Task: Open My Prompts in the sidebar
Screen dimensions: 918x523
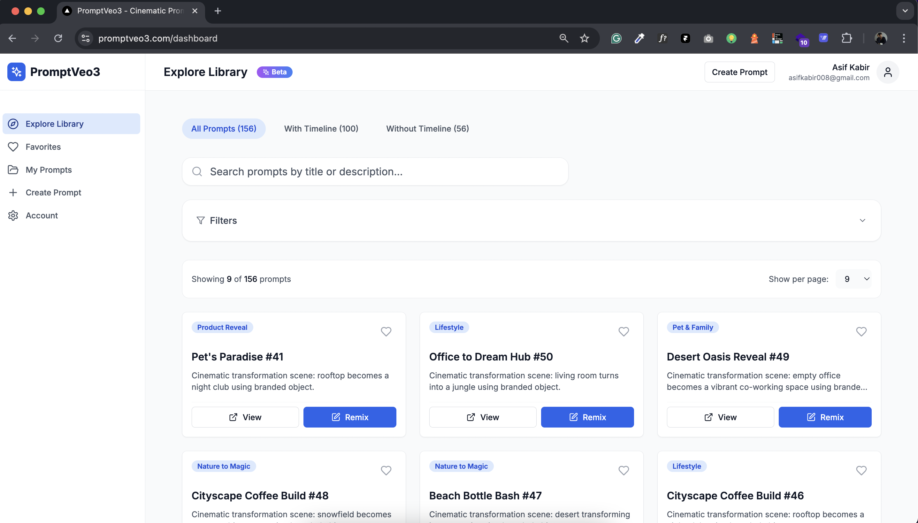Action: point(71,170)
